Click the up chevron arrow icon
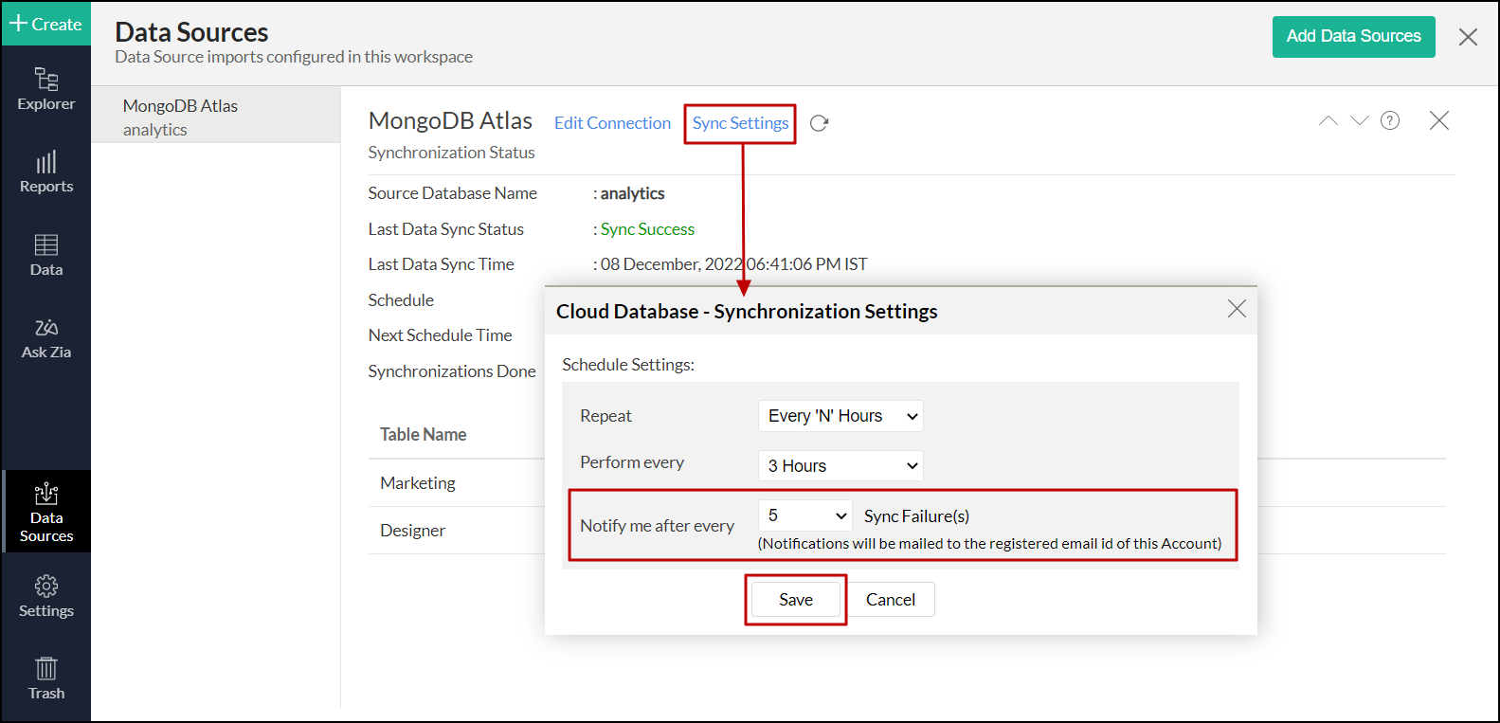This screenshot has height=723, width=1500. 1328,120
